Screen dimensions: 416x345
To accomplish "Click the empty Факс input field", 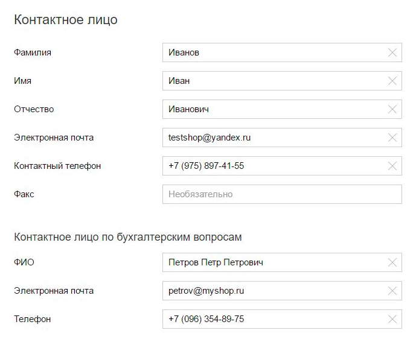I will [x=281, y=194].
